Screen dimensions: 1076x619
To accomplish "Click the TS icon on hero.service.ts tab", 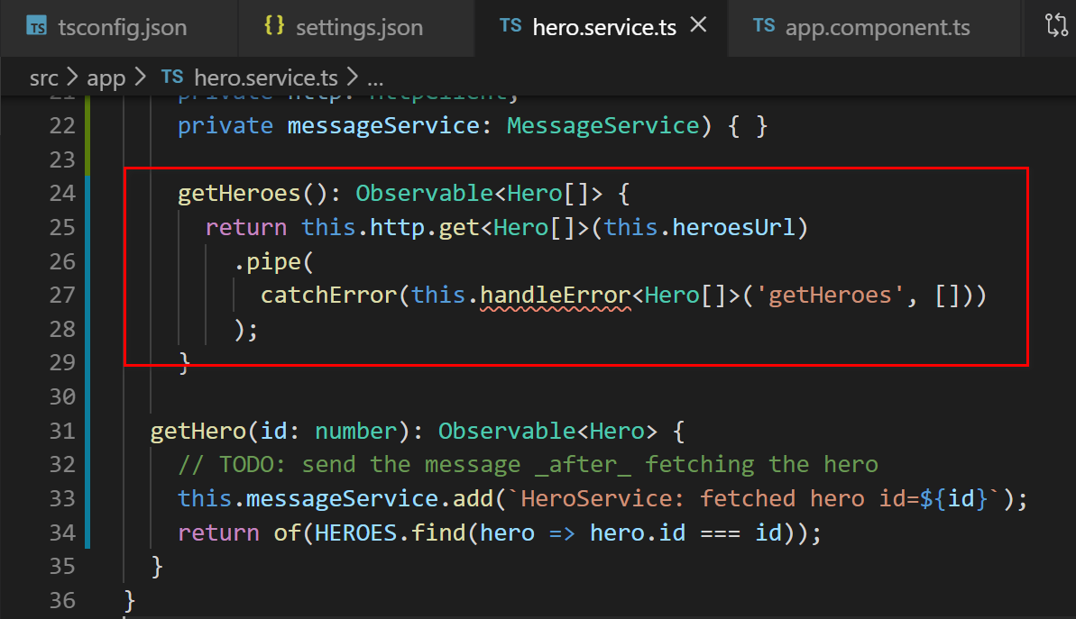I will [x=511, y=26].
